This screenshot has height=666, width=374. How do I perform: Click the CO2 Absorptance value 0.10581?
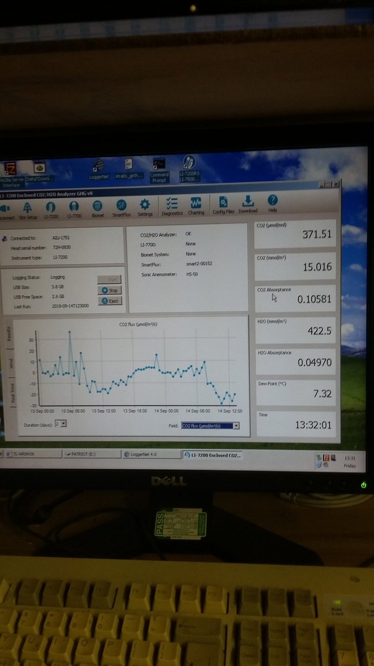(314, 299)
